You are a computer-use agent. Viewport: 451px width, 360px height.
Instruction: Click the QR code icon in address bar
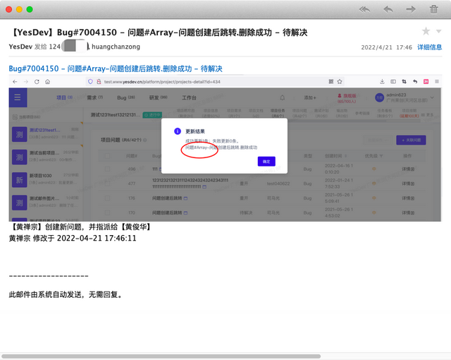[331, 82]
